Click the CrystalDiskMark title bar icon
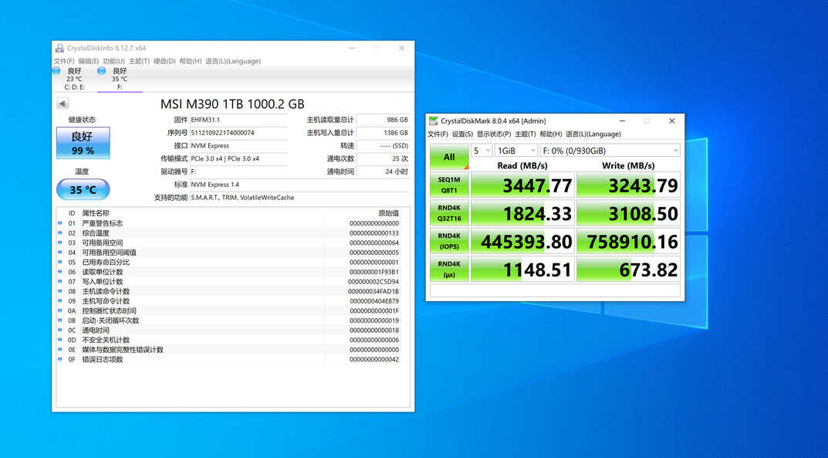The width and height of the screenshot is (828, 458). (434, 121)
